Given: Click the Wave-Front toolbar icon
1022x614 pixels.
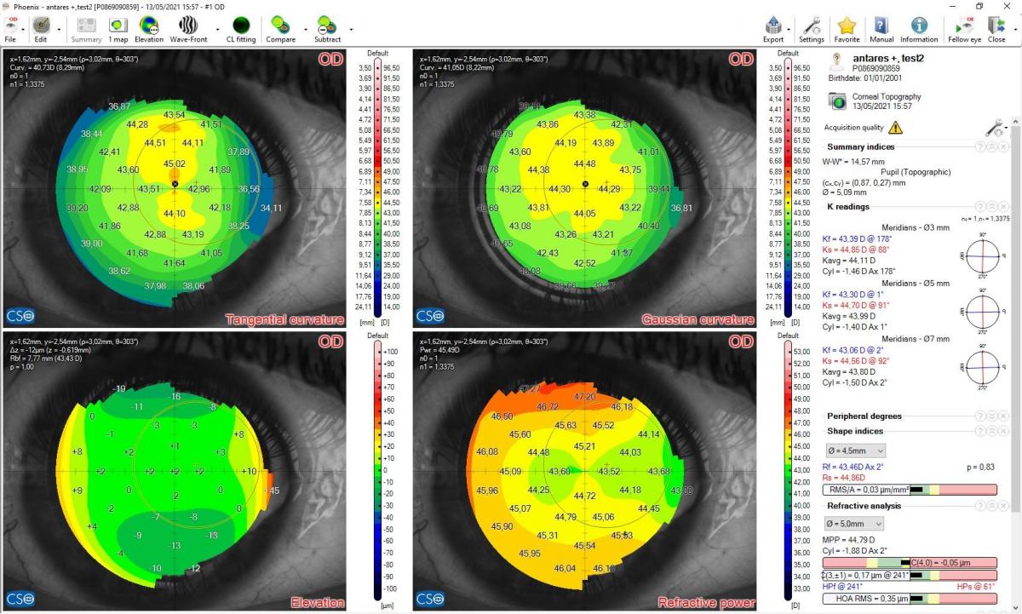Looking at the screenshot, I should coord(190,28).
